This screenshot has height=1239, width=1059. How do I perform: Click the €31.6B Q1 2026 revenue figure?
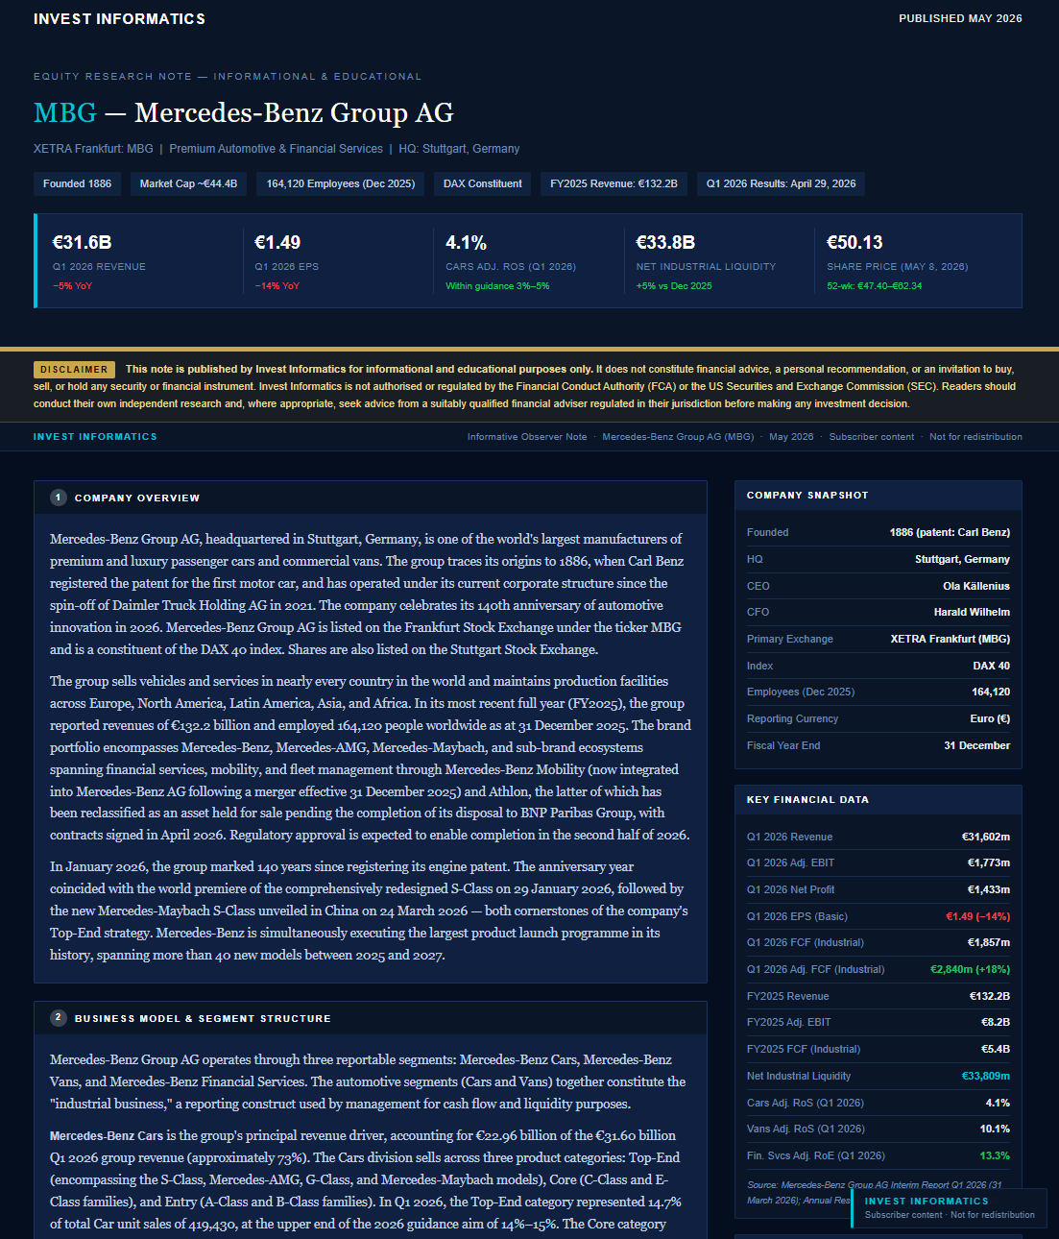[x=82, y=242]
